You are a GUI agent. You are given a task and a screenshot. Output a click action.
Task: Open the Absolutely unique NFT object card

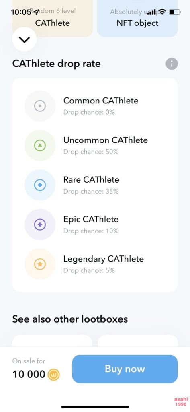137,19
